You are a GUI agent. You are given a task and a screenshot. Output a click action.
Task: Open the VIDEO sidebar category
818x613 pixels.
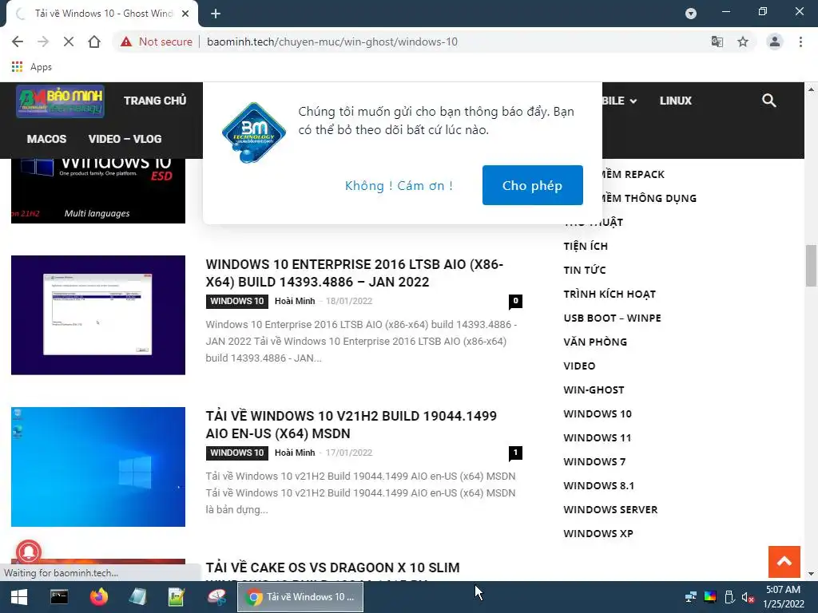[x=579, y=366]
